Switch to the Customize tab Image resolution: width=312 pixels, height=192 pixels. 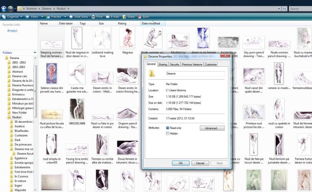pyautogui.click(x=211, y=64)
